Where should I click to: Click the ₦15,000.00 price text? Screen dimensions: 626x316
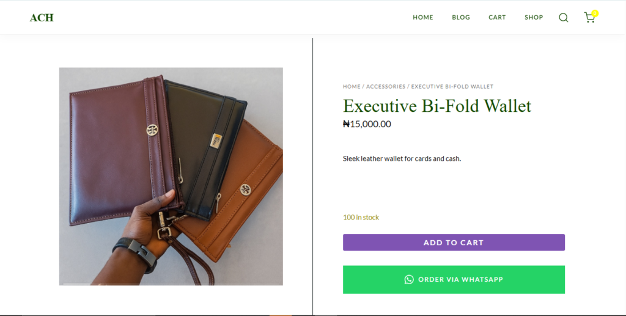click(367, 124)
